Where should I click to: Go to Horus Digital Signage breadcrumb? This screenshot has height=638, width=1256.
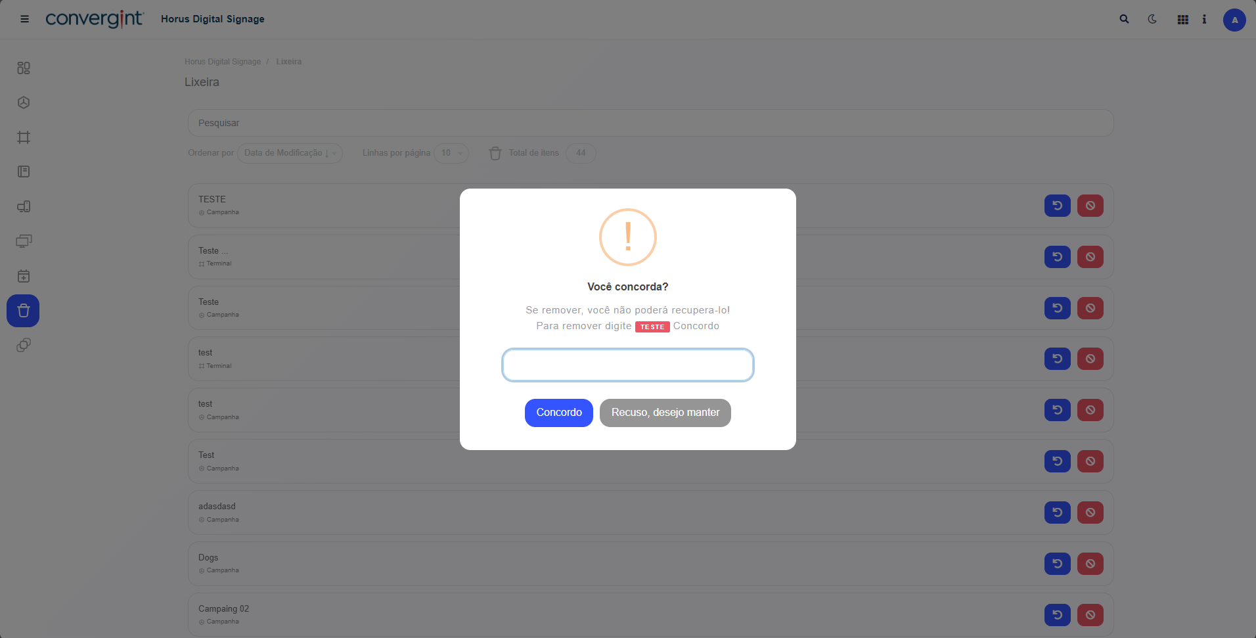tap(223, 62)
